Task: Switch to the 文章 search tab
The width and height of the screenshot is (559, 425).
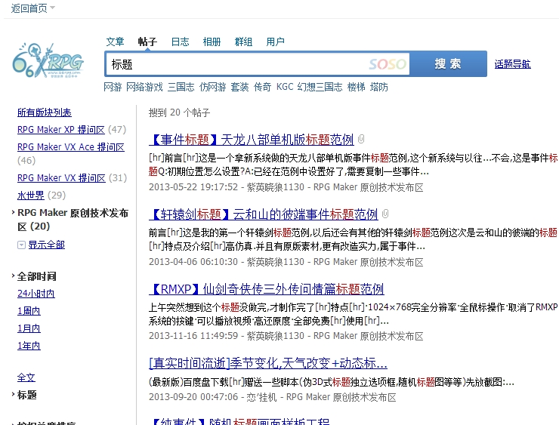Action: point(115,42)
